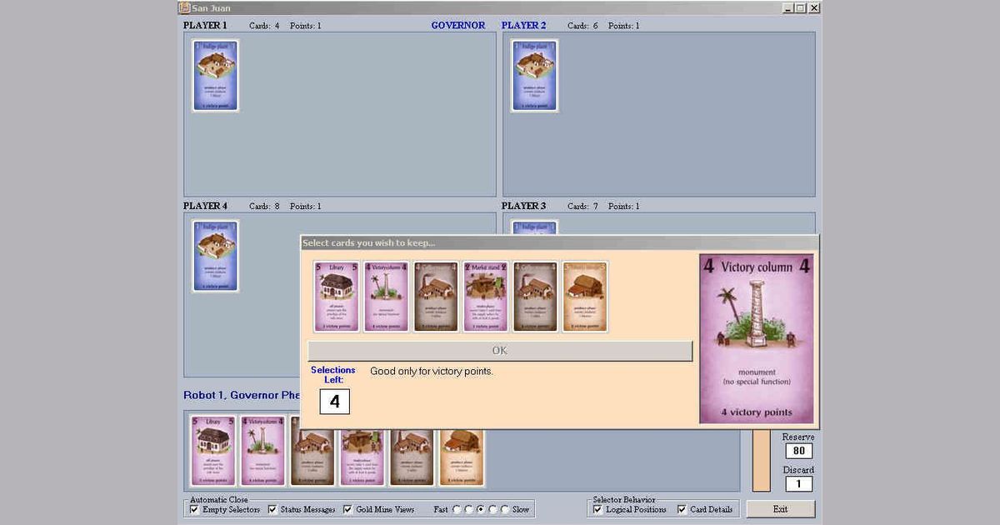Click the Discard pile count box
This screenshot has height=525, width=1000.
[x=797, y=484]
